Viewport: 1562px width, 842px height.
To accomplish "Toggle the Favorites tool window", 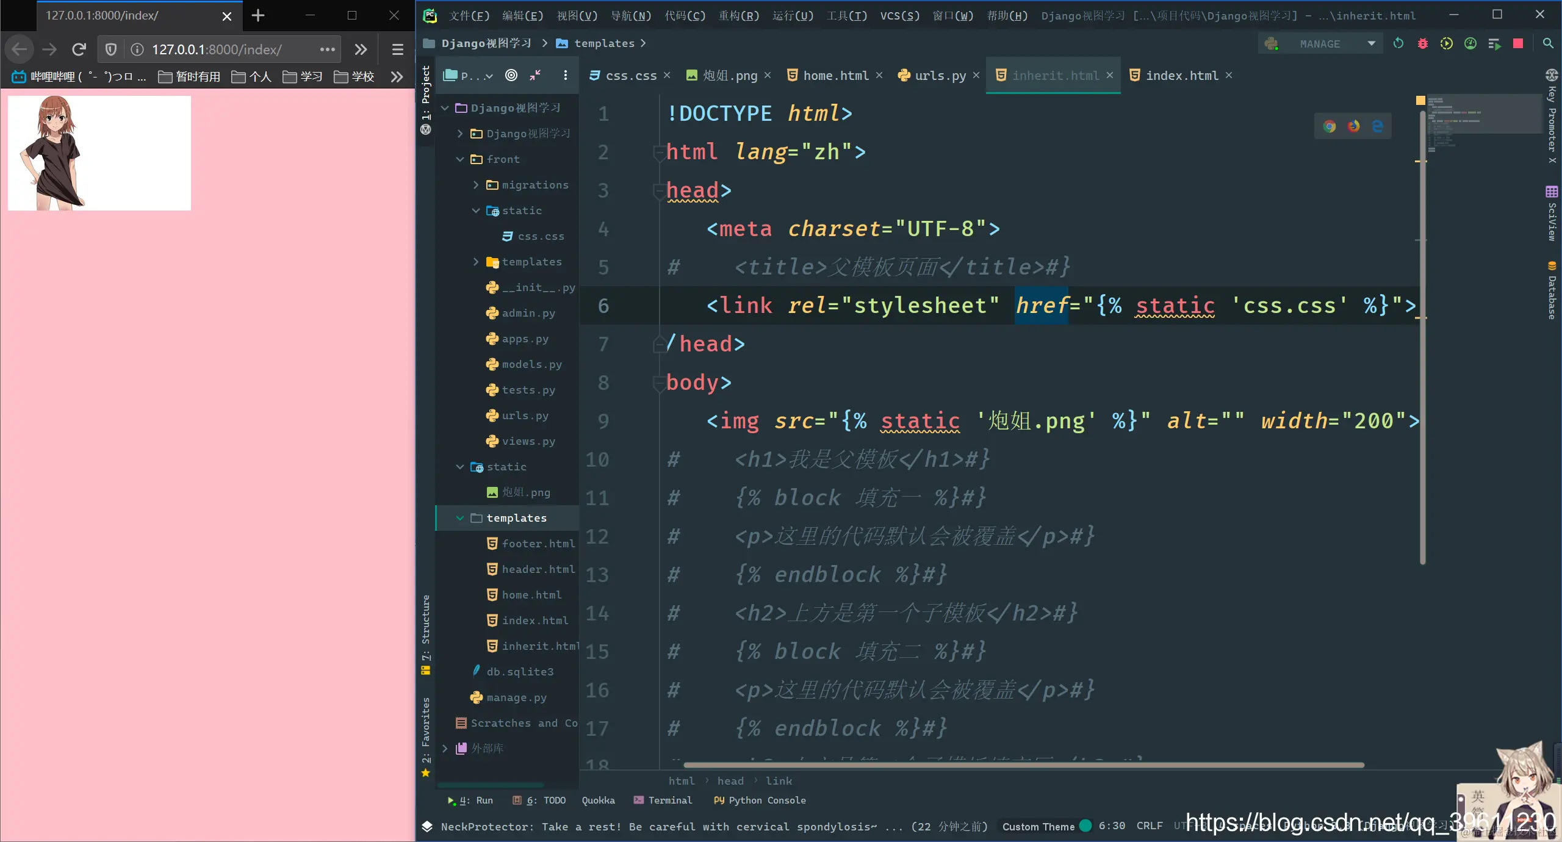I will tap(426, 732).
